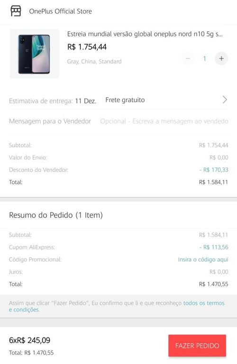Write in the Mensagem para o Vendedor field
This screenshot has height=364, width=237.
pos(164,121)
